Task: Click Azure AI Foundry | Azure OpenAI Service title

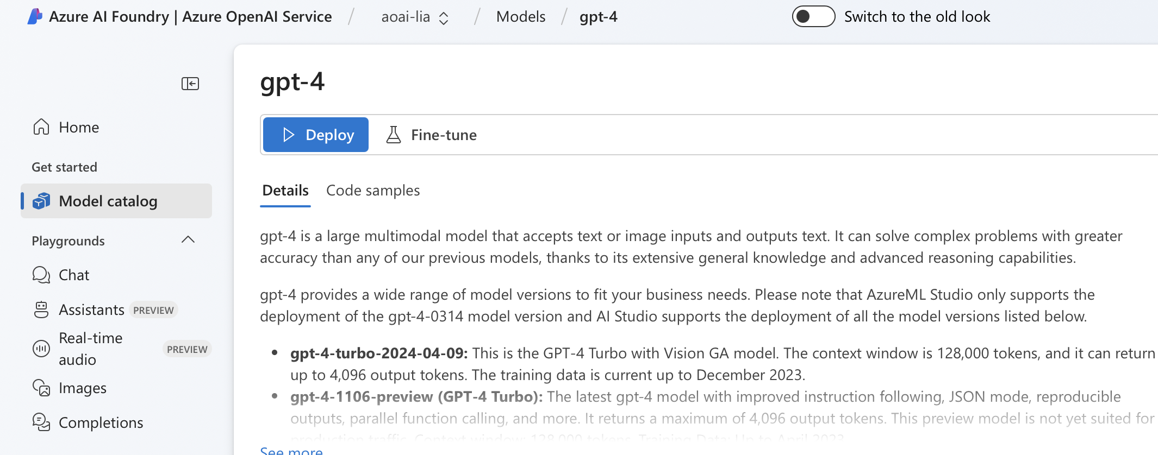Action: click(190, 17)
